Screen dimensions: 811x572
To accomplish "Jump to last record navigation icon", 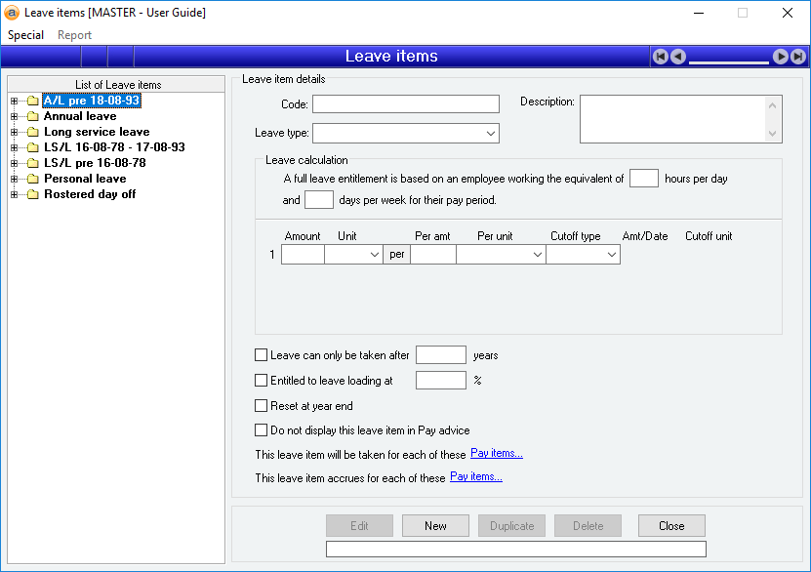I will click(x=797, y=57).
